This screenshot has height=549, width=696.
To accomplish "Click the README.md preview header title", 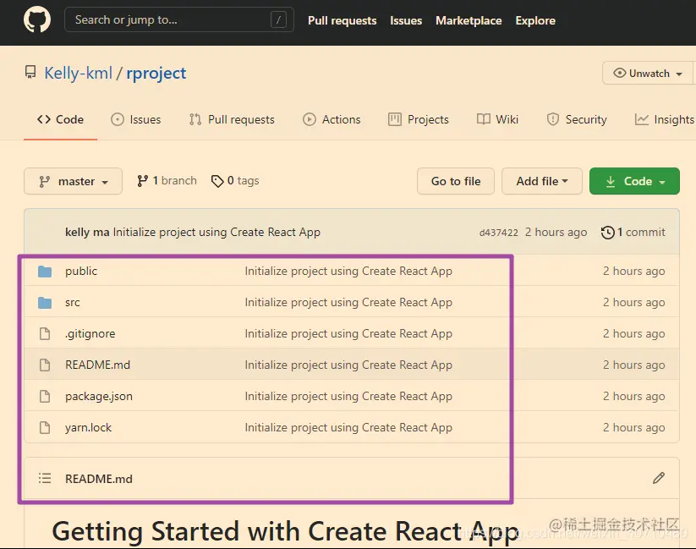I will [x=99, y=479].
